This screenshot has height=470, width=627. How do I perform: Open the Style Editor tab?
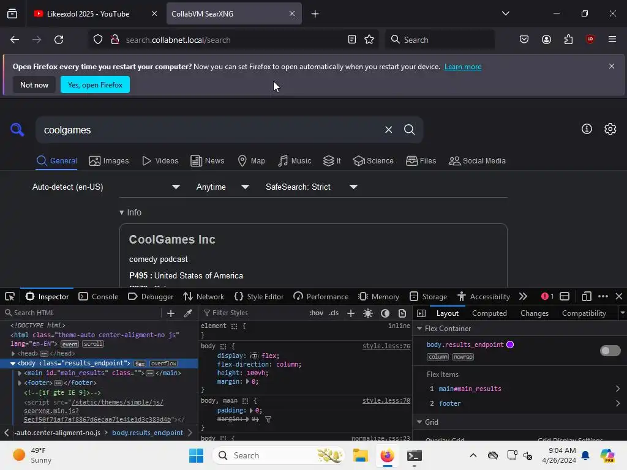point(259,297)
